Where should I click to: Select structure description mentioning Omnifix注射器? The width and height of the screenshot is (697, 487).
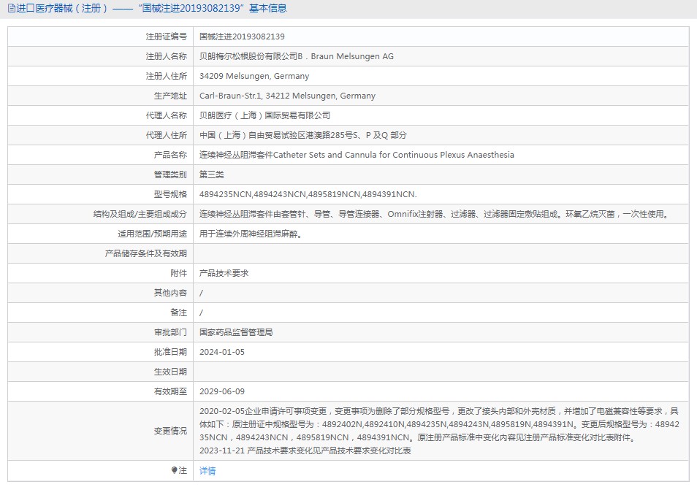click(x=434, y=214)
